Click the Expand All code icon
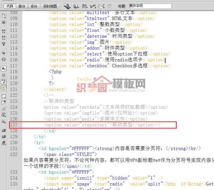This screenshot has width=214, height=190. (4, 44)
